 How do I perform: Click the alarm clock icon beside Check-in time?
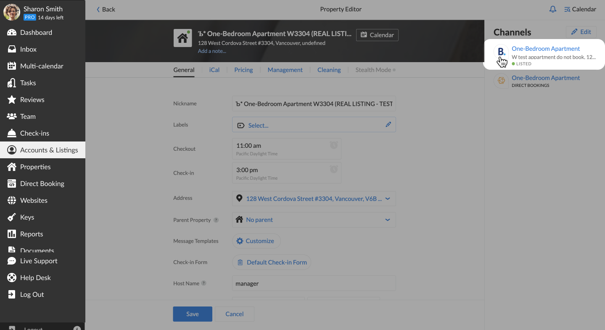click(334, 170)
